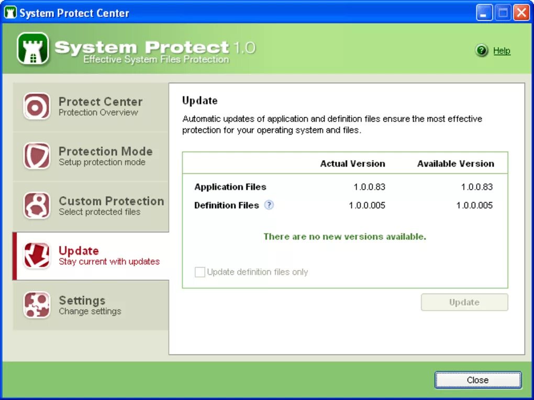Click the Application Files label
This screenshot has width=534, height=400.
tap(230, 187)
